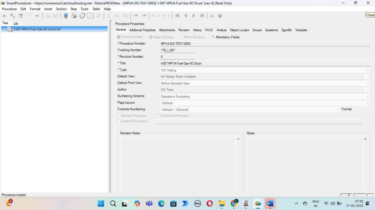Check the External Procedure checkbox
375x210 pixels.
[119, 121]
